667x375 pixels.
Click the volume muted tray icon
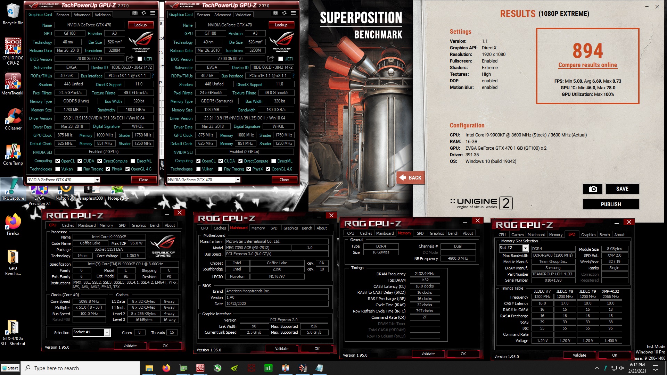click(x=622, y=368)
